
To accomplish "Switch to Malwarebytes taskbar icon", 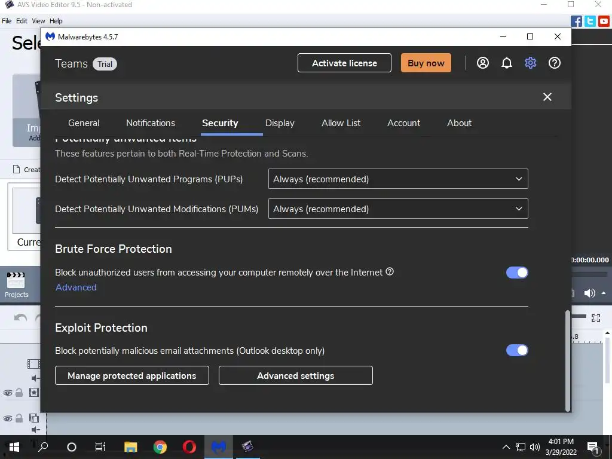I will point(219,447).
